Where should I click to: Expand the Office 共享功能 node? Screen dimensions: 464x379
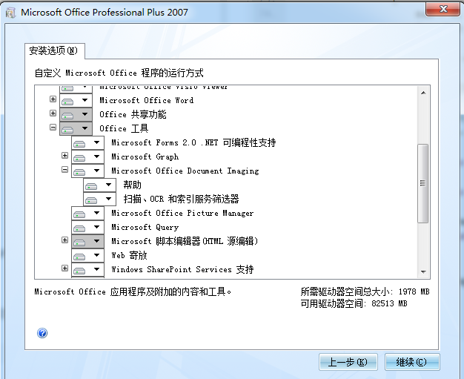click(53, 113)
